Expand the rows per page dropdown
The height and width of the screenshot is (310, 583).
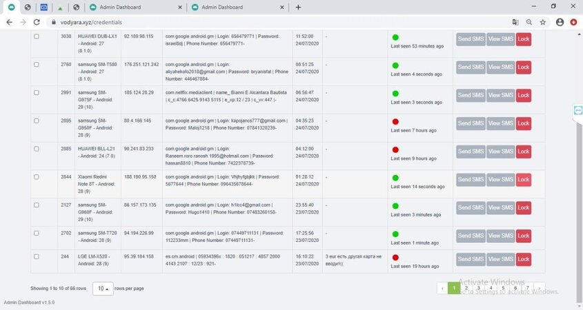103,289
